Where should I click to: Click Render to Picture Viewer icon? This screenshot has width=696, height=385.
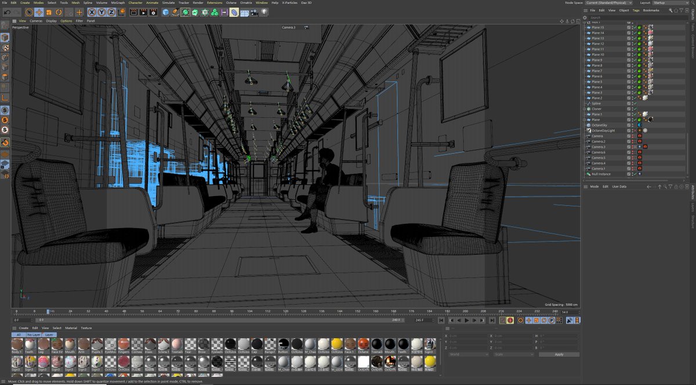tap(143, 12)
